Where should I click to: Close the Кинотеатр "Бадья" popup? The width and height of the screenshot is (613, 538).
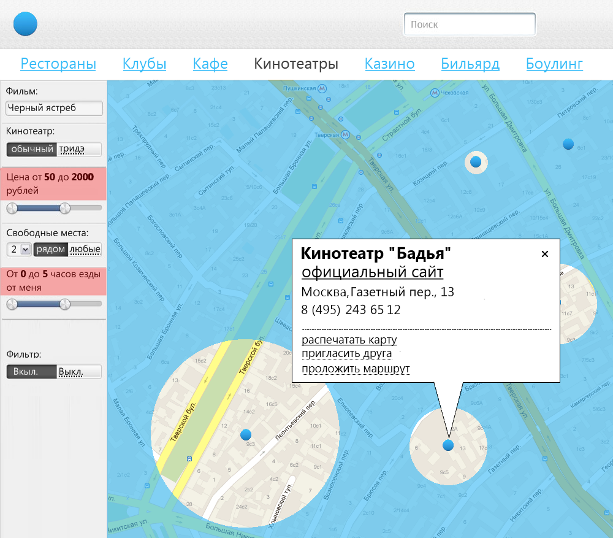(x=544, y=254)
